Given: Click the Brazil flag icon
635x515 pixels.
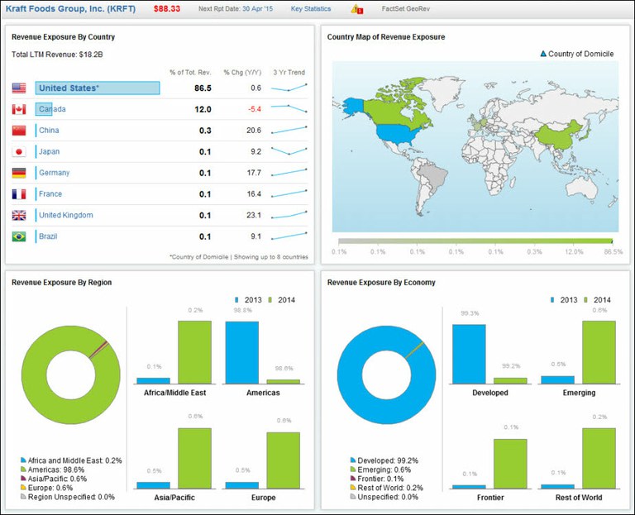Looking at the screenshot, I should pyautogui.click(x=19, y=236).
